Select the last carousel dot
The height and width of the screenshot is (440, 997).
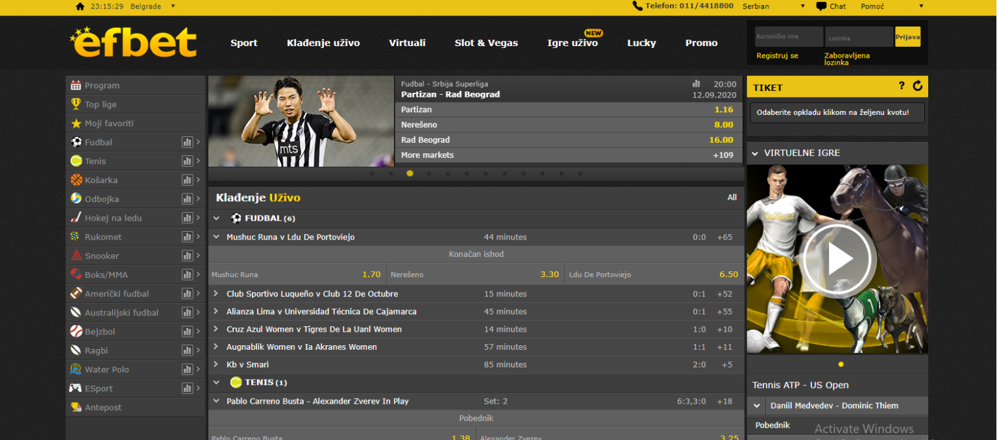pos(580,173)
